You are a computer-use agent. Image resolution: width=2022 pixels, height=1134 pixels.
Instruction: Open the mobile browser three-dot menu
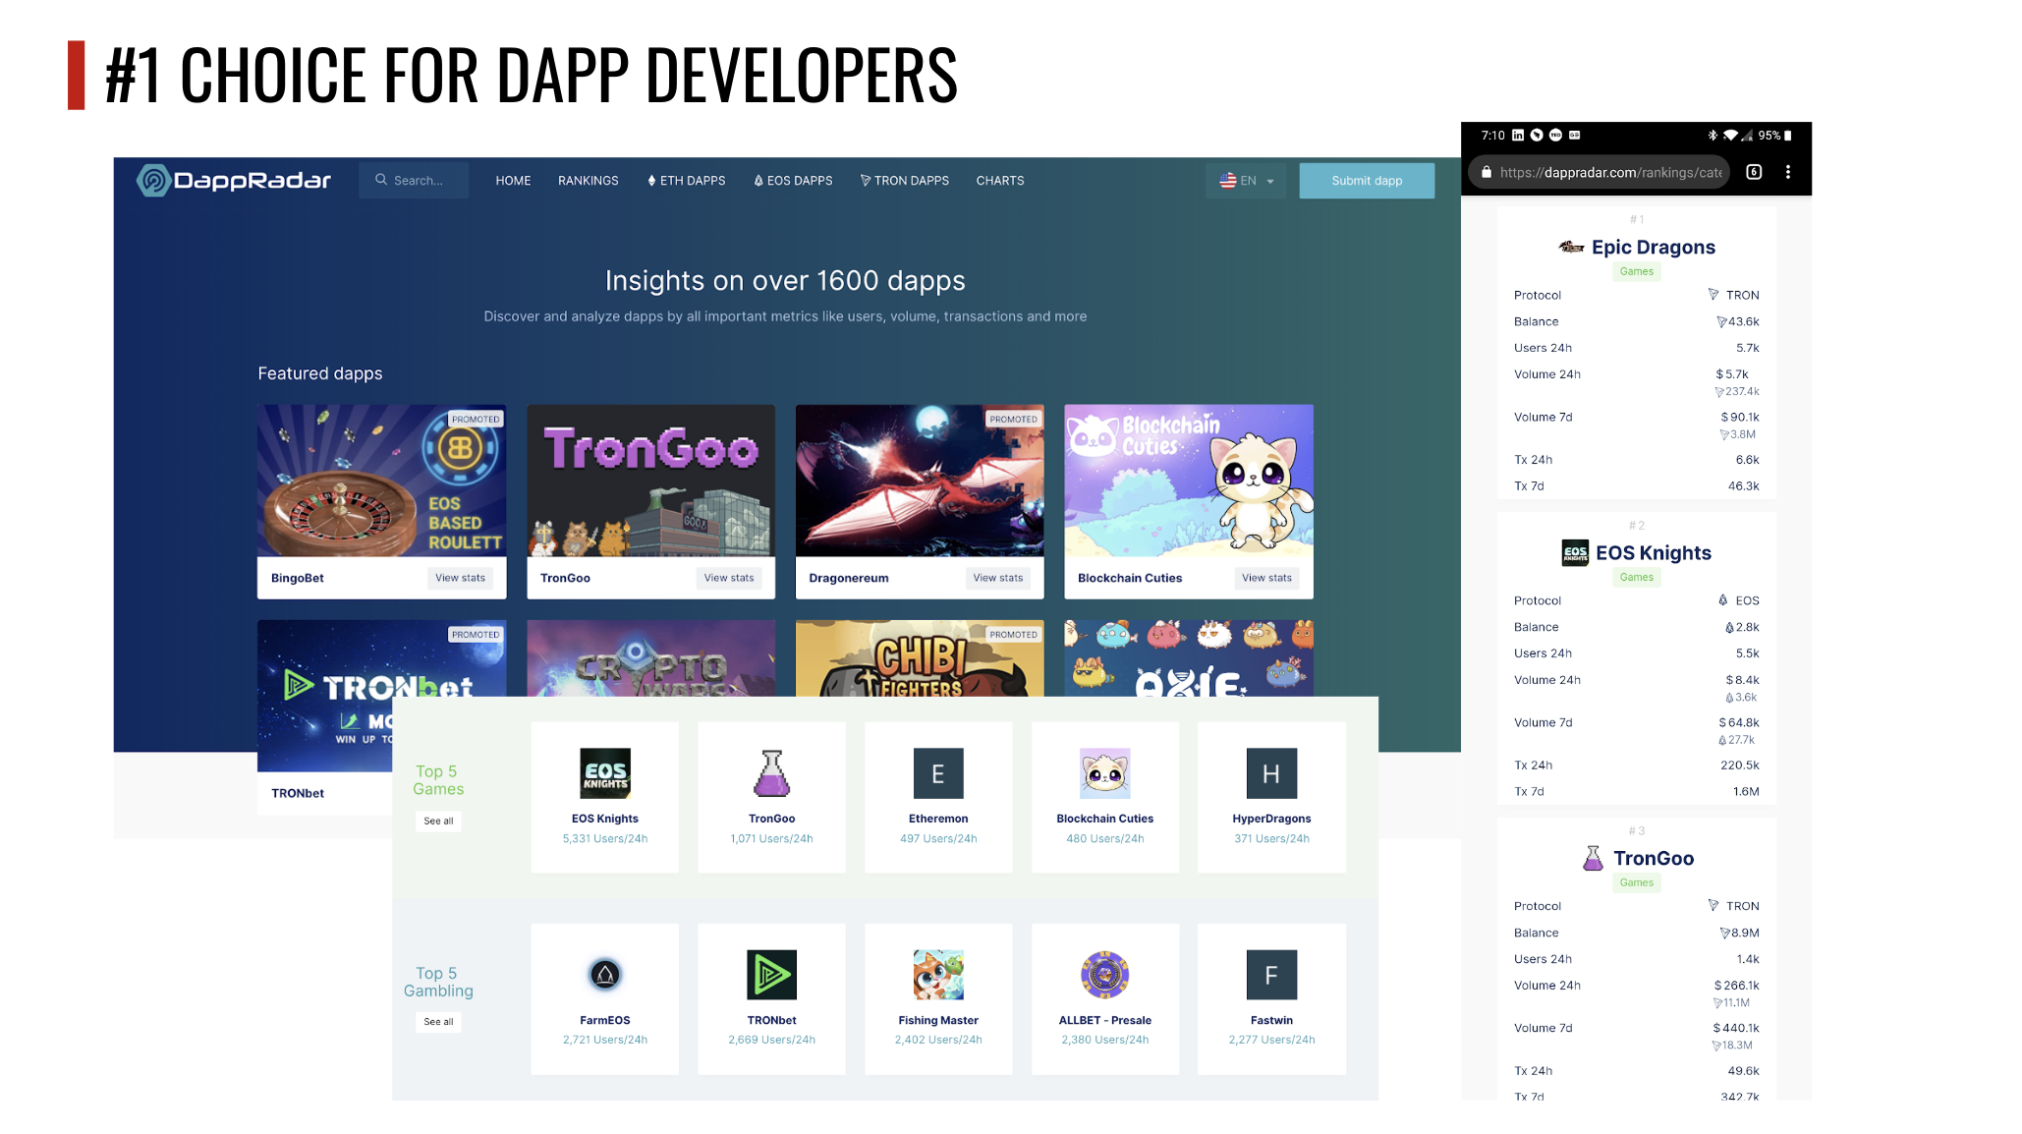pos(1788,172)
